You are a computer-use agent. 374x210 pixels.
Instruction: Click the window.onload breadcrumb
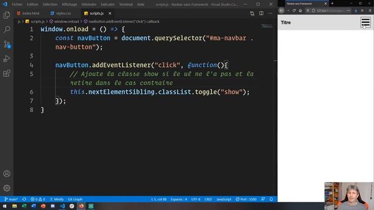(x=64, y=22)
